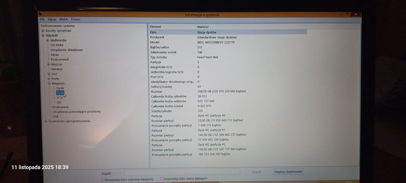Click the Dysk #0, partycja #2 value

click(x=212, y=144)
